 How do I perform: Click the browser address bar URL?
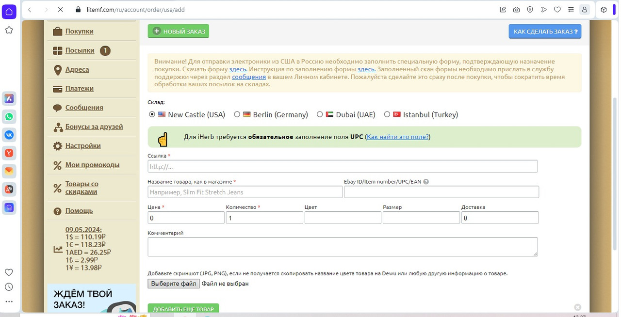click(x=136, y=10)
